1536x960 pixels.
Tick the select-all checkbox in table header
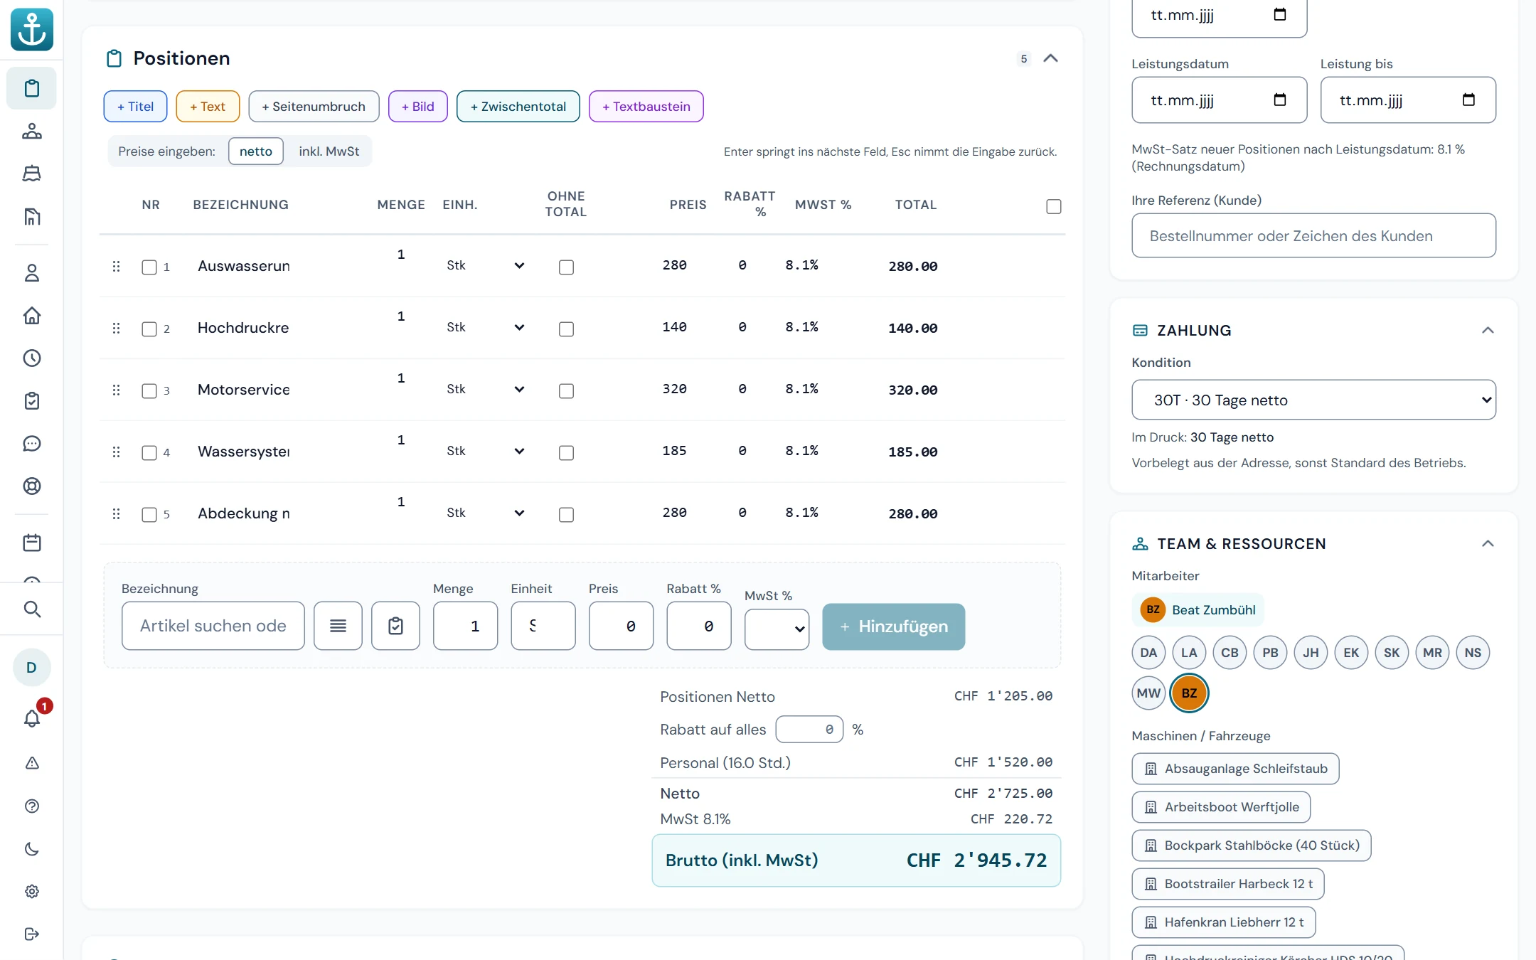tap(1054, 206)
